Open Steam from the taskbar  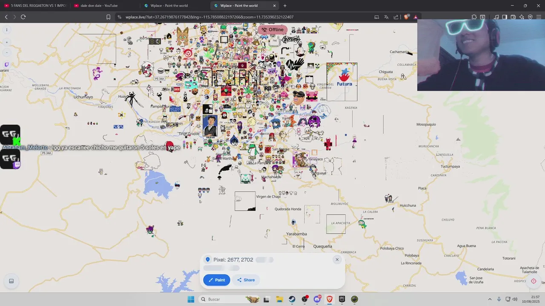(292, 299)
